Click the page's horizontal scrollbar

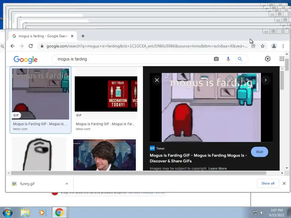click(x=139, y=173)
